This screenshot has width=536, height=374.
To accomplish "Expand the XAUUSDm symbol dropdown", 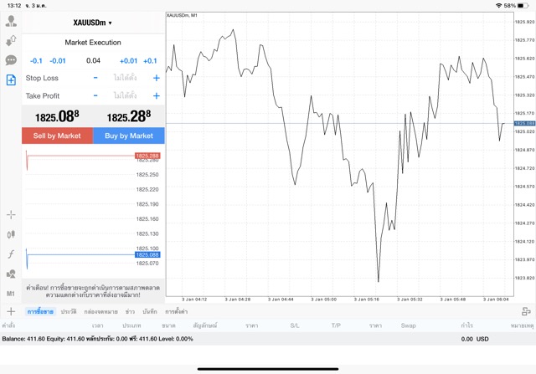I will pos(93,23).
